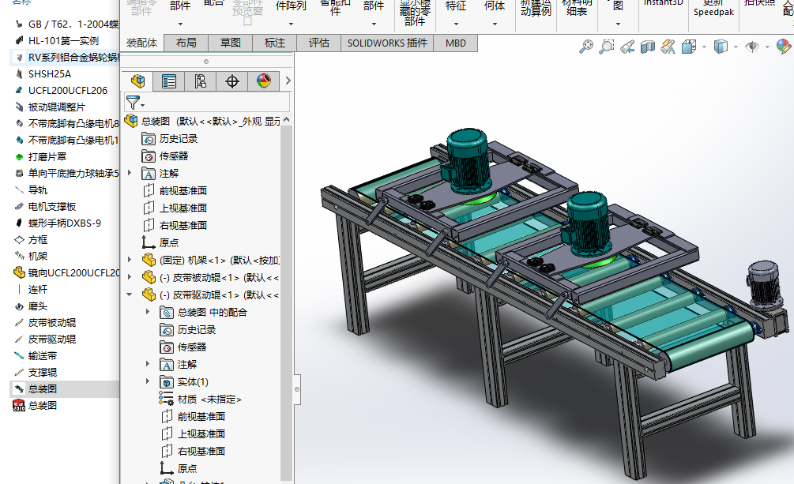Open the DimXpertManager crosshair tab

coord(232,81)
